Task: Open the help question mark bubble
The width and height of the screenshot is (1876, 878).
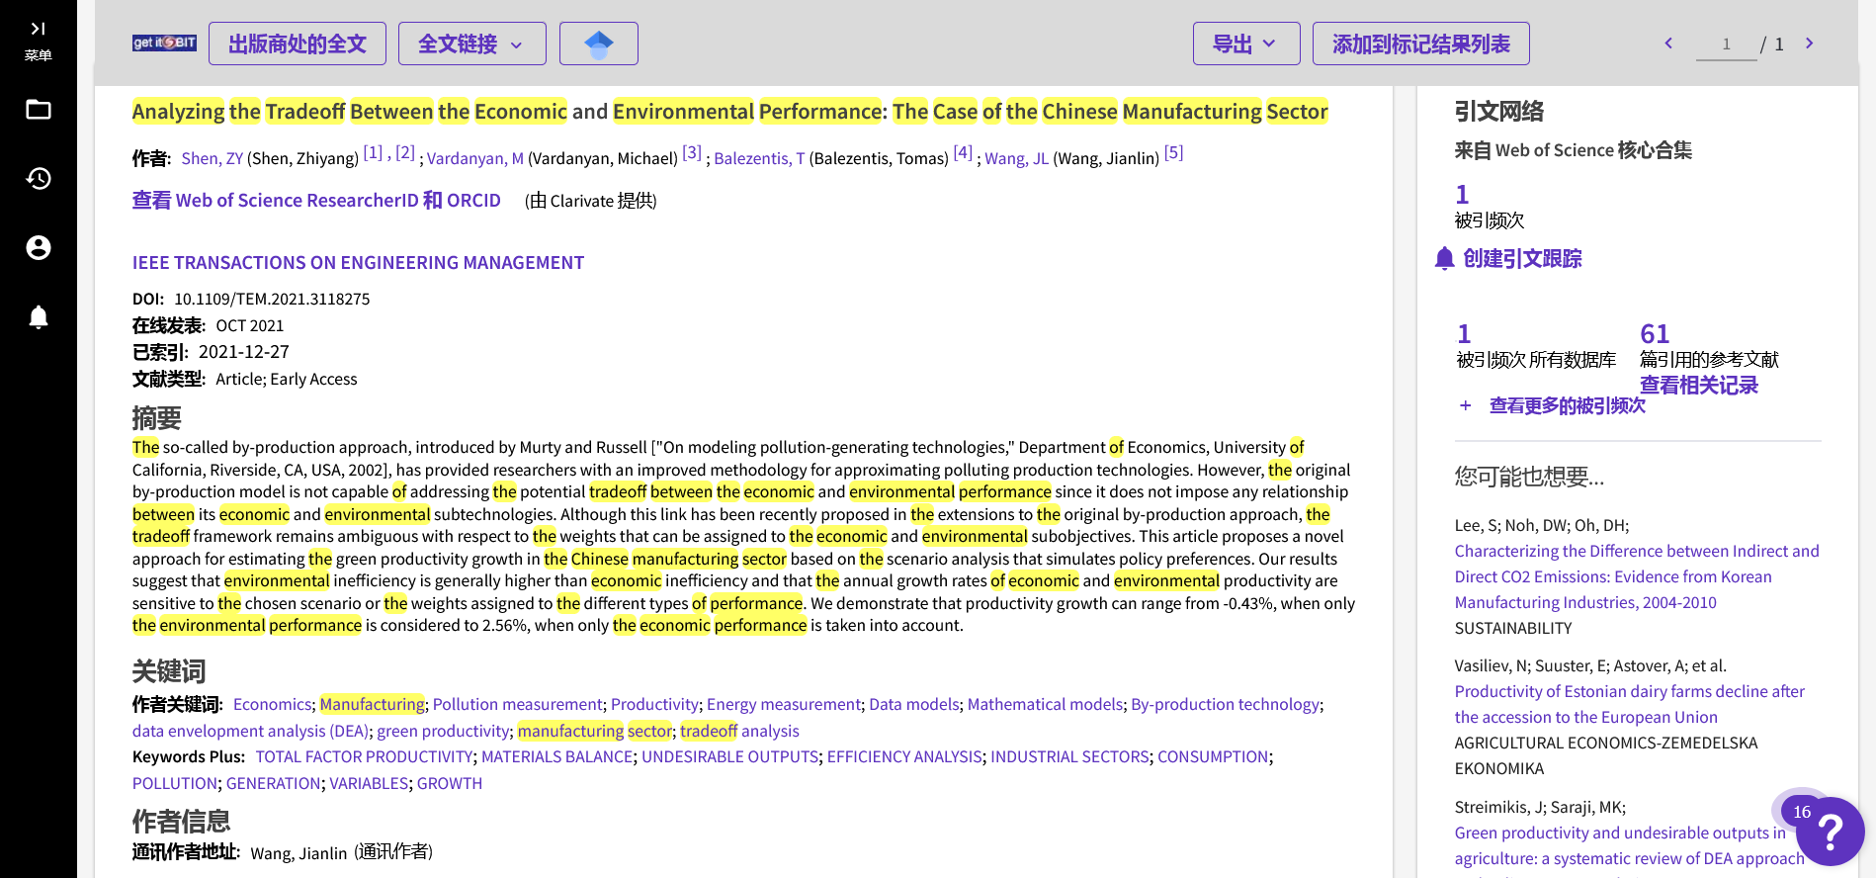Action: coord(1829,832)
